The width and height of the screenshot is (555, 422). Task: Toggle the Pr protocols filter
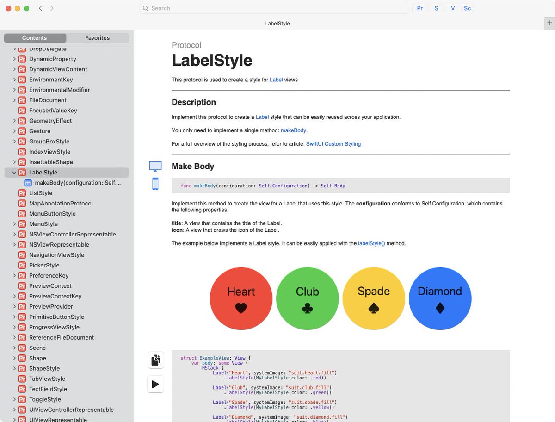420,8
